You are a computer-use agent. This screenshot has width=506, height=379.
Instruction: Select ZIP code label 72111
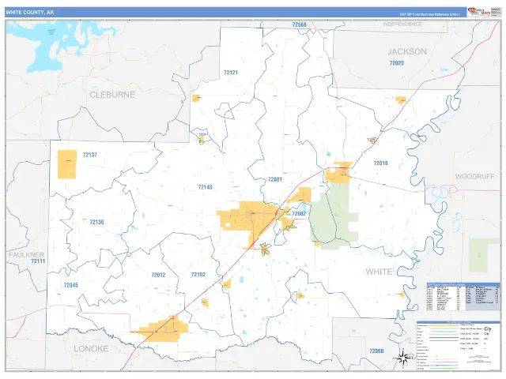tap(38, 261)
